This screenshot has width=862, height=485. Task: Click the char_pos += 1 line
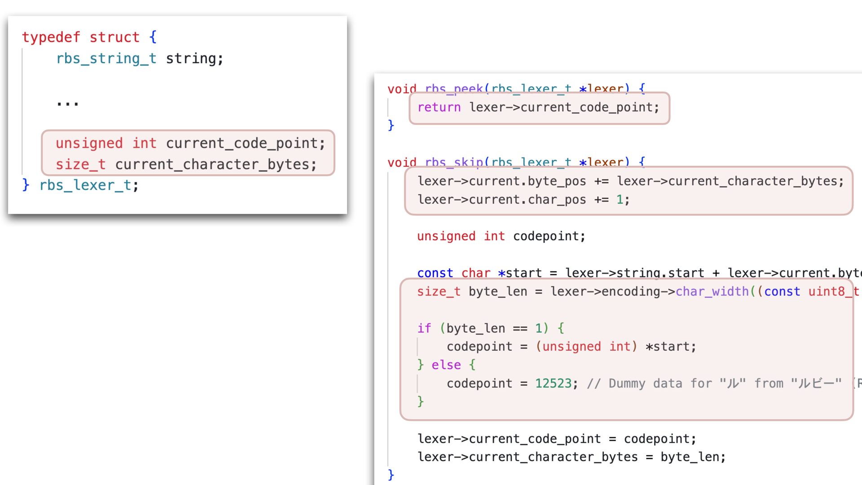click(x=523, y=199)
